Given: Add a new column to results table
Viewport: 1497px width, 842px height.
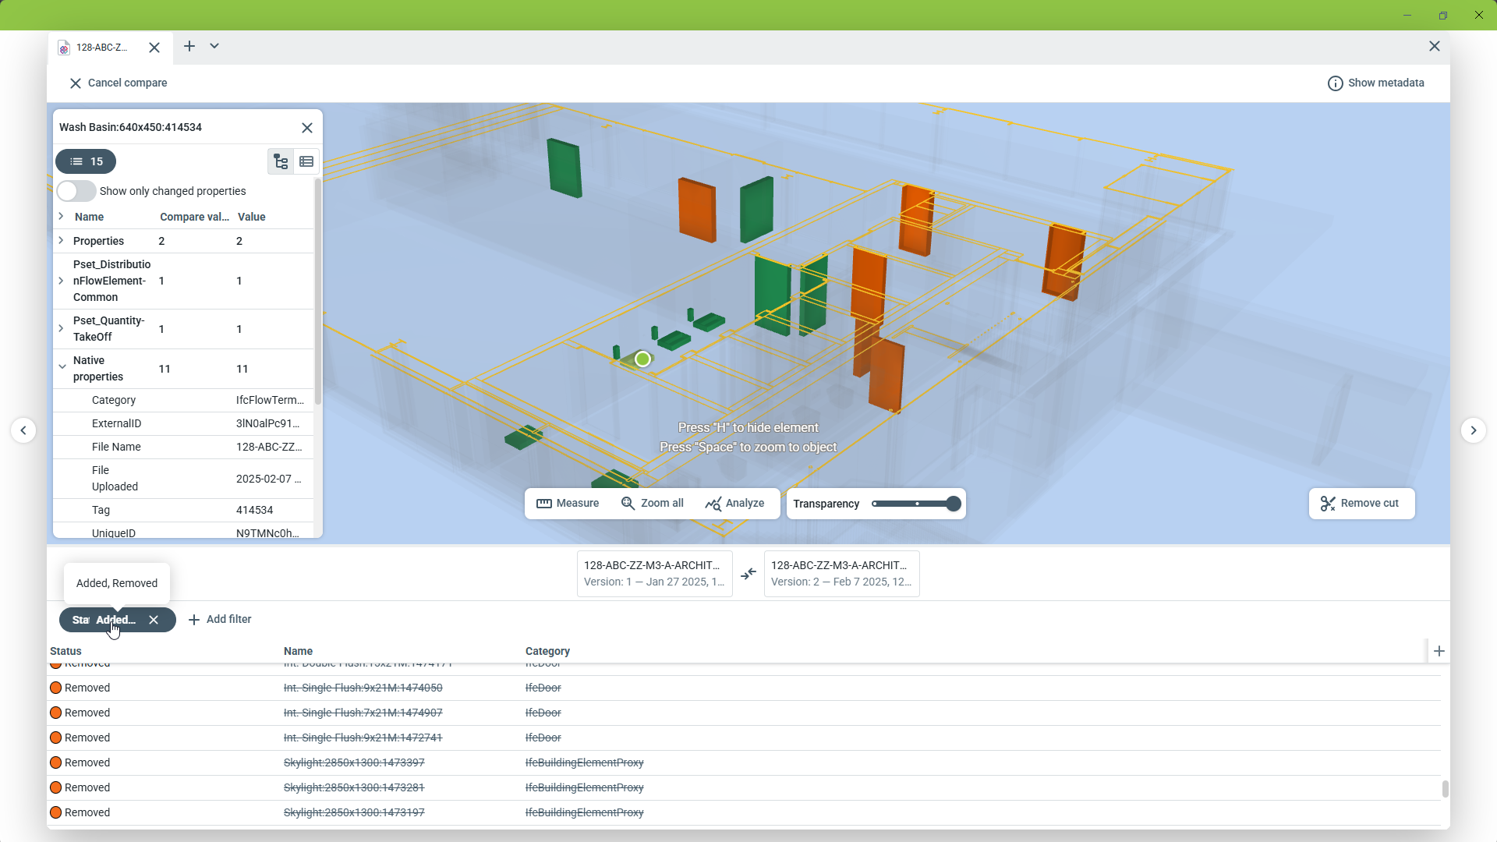Looking at the screenshot, I should click(1439, 651).
